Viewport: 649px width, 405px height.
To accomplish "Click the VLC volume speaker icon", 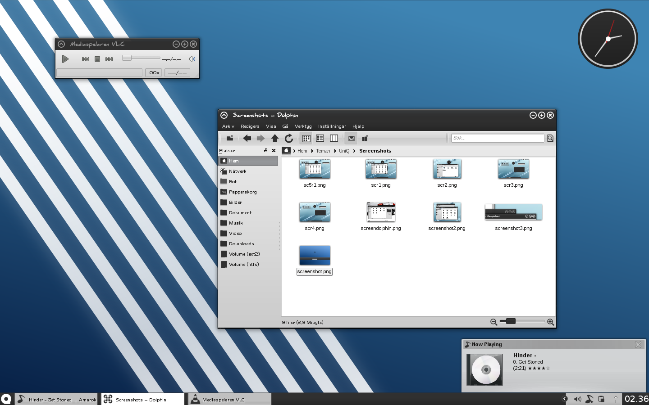I will click(x=192, y=59).
